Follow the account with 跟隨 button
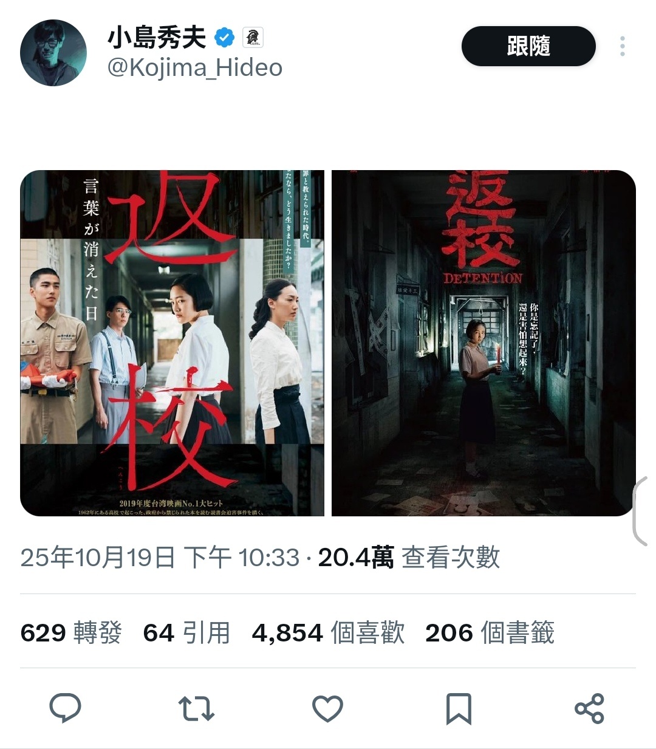This screenshot has height=749, width=656. (528, 46)
